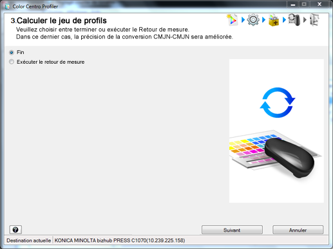The height and width of the screenshot is (249, 333).
Task: Close the Color Centro Profiler window
Action: pos(319,5)
